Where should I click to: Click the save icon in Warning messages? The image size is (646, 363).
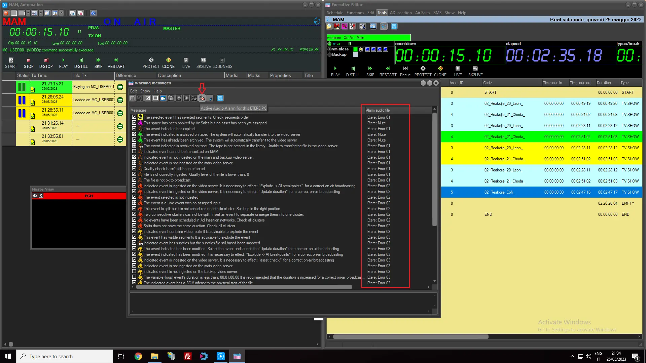pyautogui.click(x=132, y=98)
